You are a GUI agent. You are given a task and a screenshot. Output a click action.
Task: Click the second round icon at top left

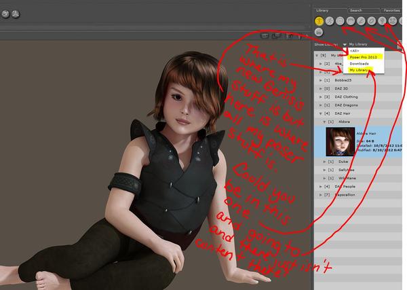coord(16,14)
